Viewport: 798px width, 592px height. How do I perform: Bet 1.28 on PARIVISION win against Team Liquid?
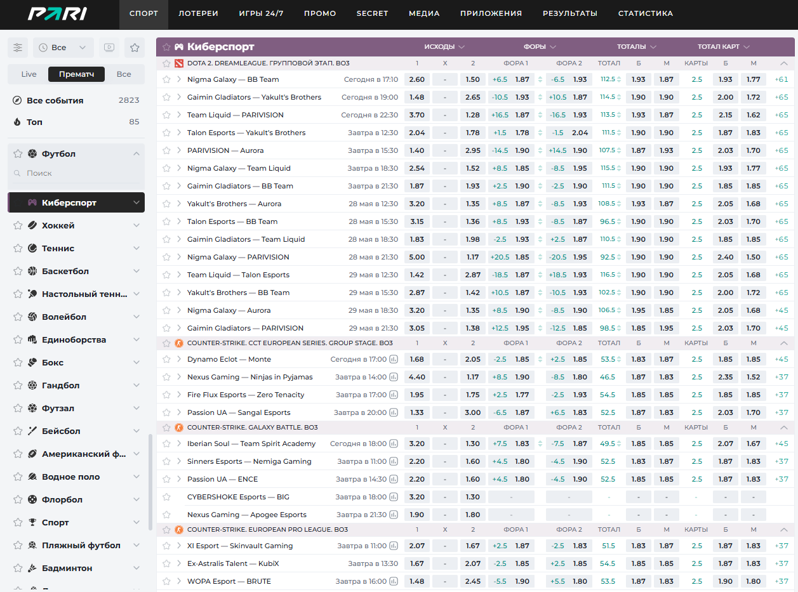(472, 115)
